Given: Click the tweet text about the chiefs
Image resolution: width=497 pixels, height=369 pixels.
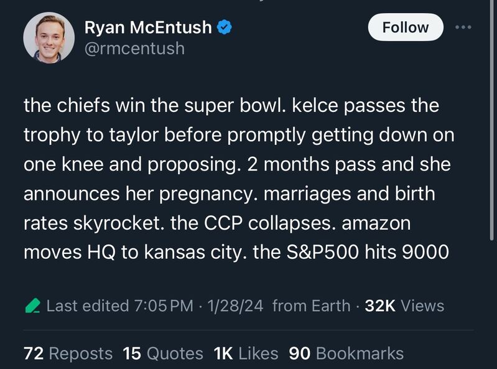Looking at the screenshot, I should point(239,179).
